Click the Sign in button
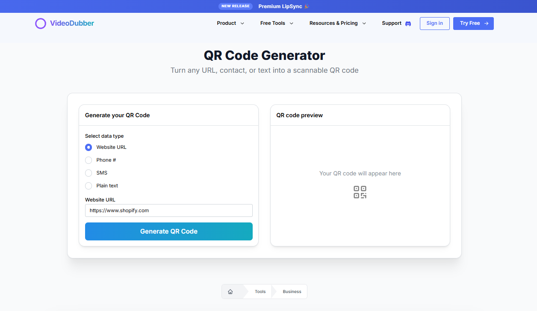Viewport: 537px width, 311px height. pos(434,24)
